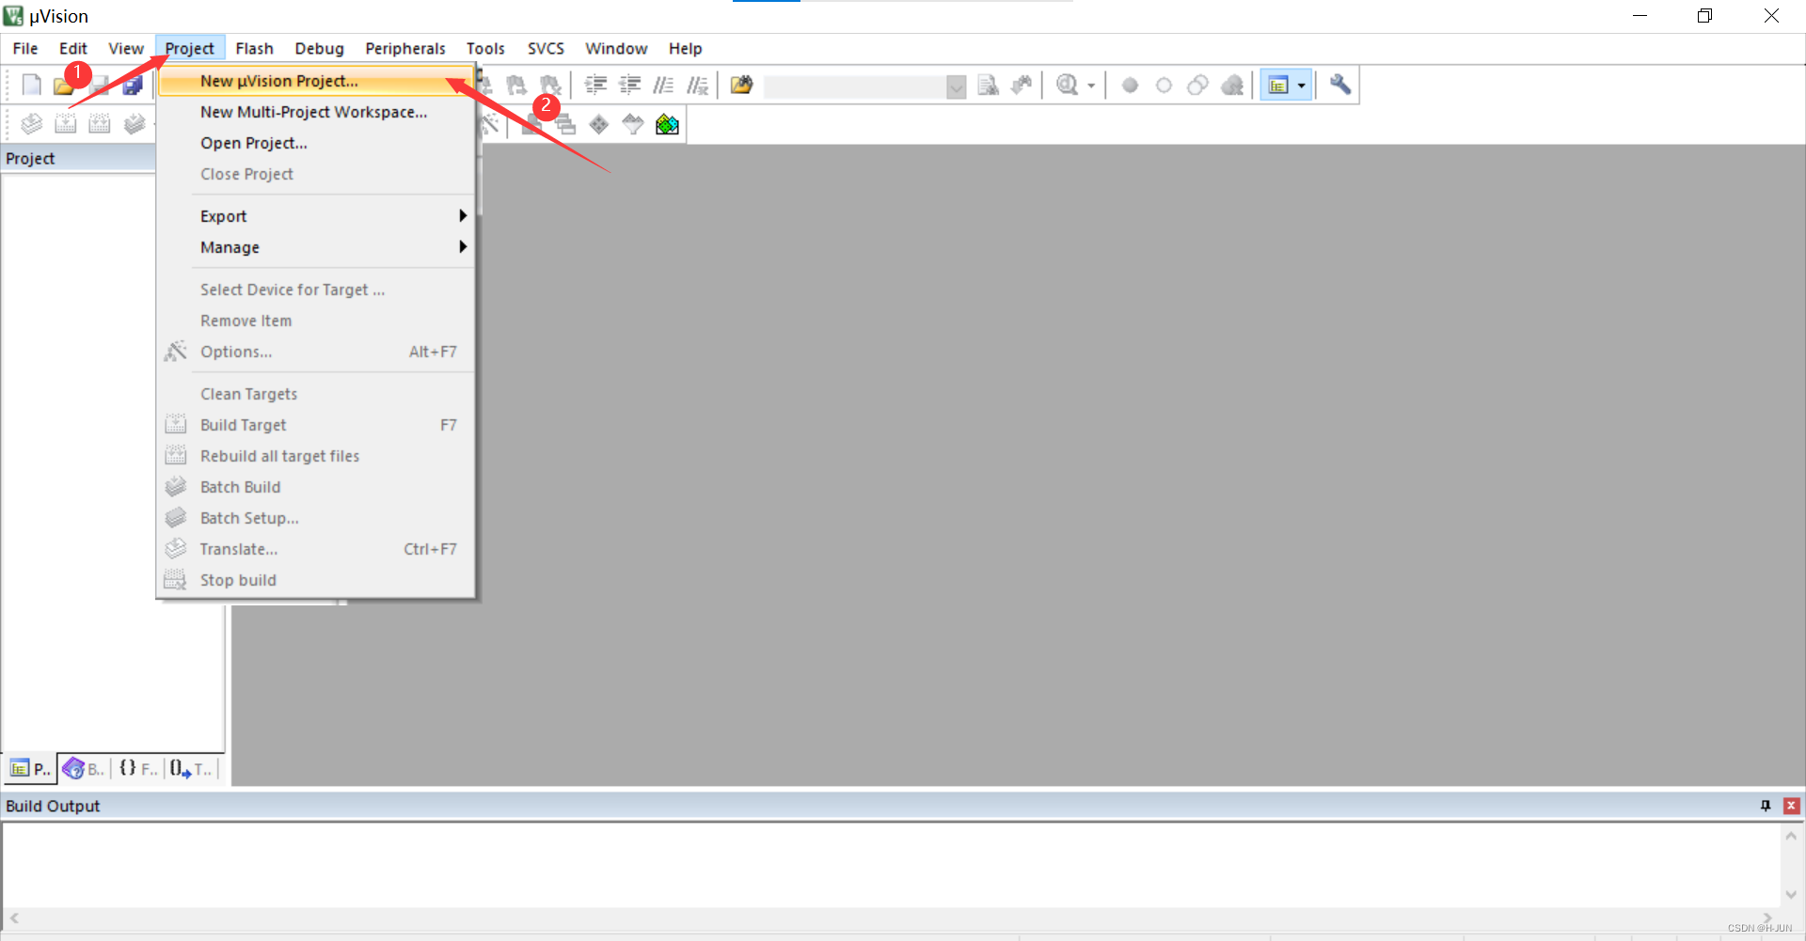Image resolution: width=1806 pixels, height=941 pixels.
Task: Click the Batch Build toolbar icon
Action: click(x=135, y=124)
